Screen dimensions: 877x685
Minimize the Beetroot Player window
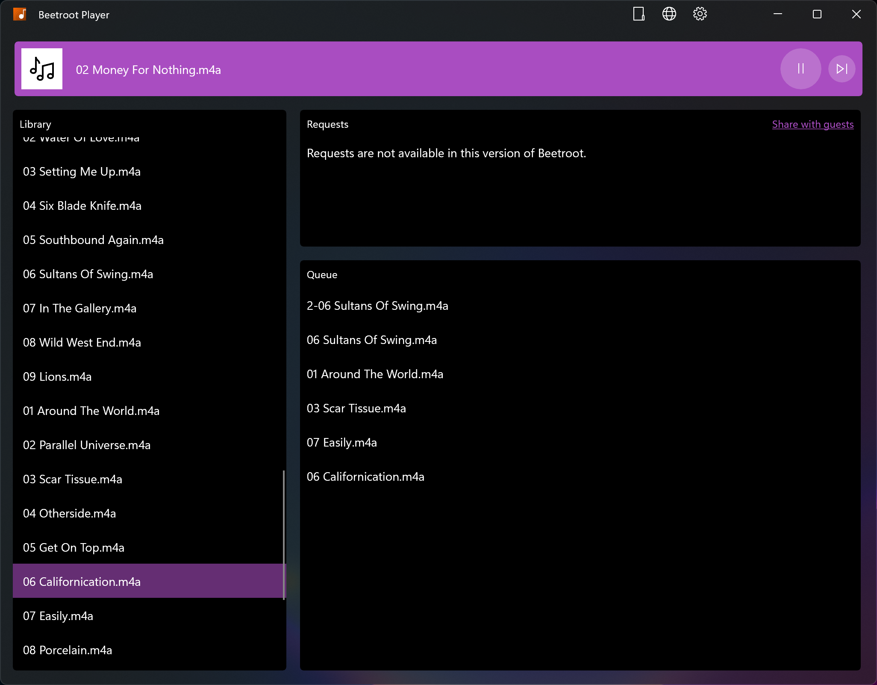click(x=778, y=14)
